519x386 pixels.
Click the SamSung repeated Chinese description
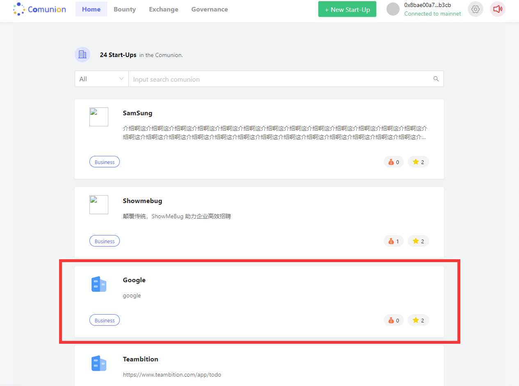(x=275, y=133)
